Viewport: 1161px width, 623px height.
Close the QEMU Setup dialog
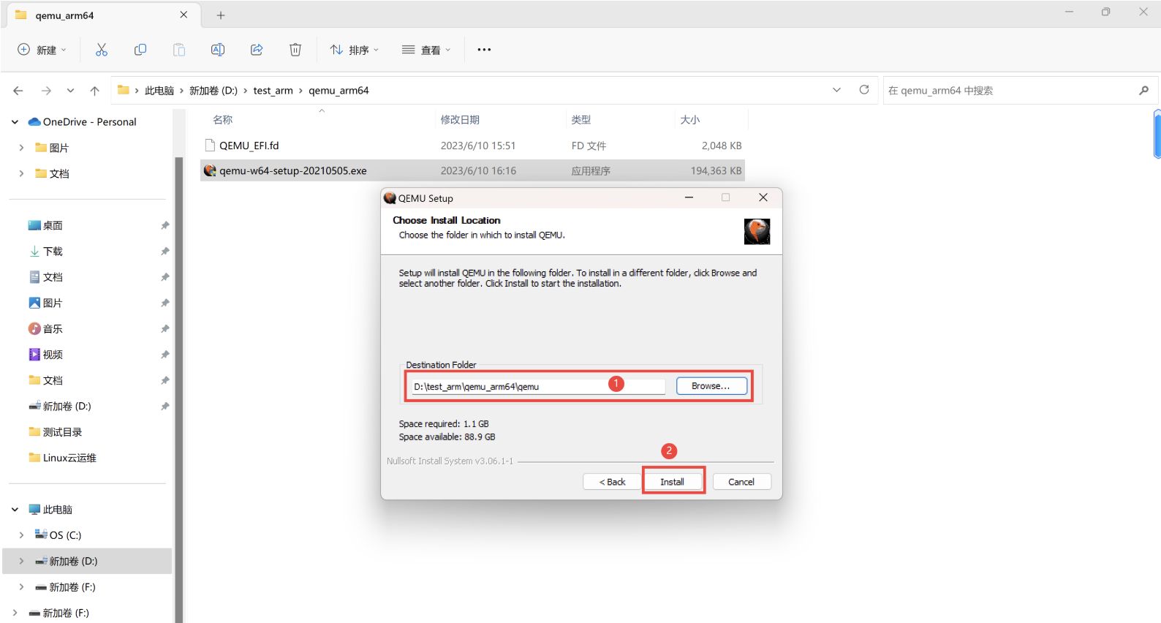click(763, 197)
